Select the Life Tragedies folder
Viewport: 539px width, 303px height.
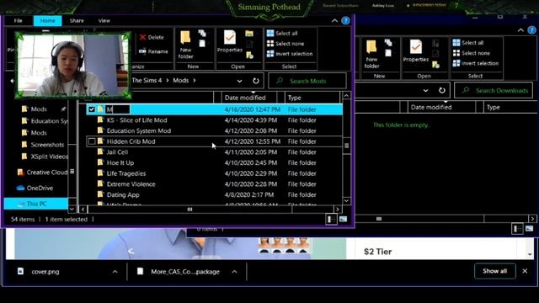126,173
